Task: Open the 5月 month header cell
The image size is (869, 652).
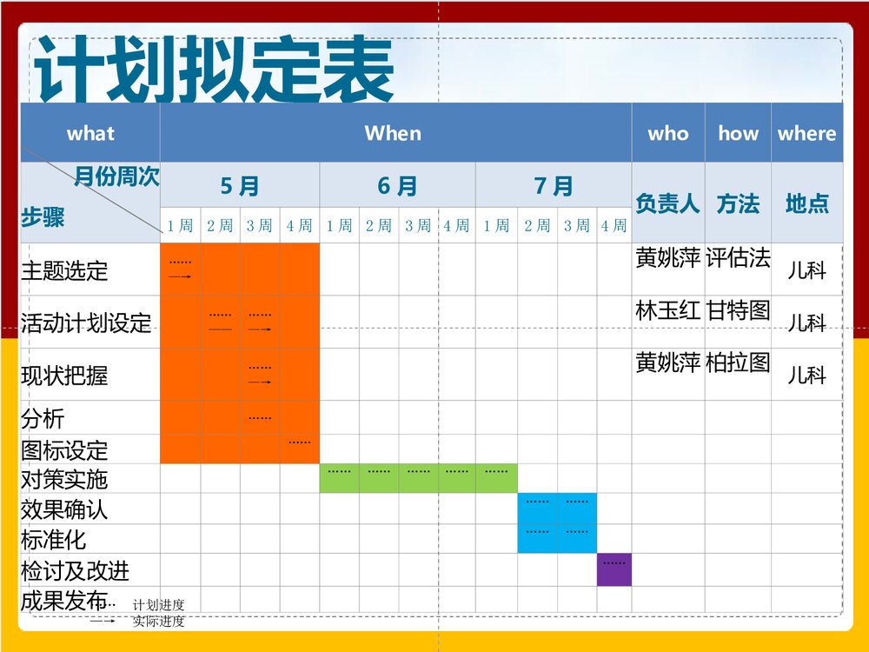Action: (240, 184)
